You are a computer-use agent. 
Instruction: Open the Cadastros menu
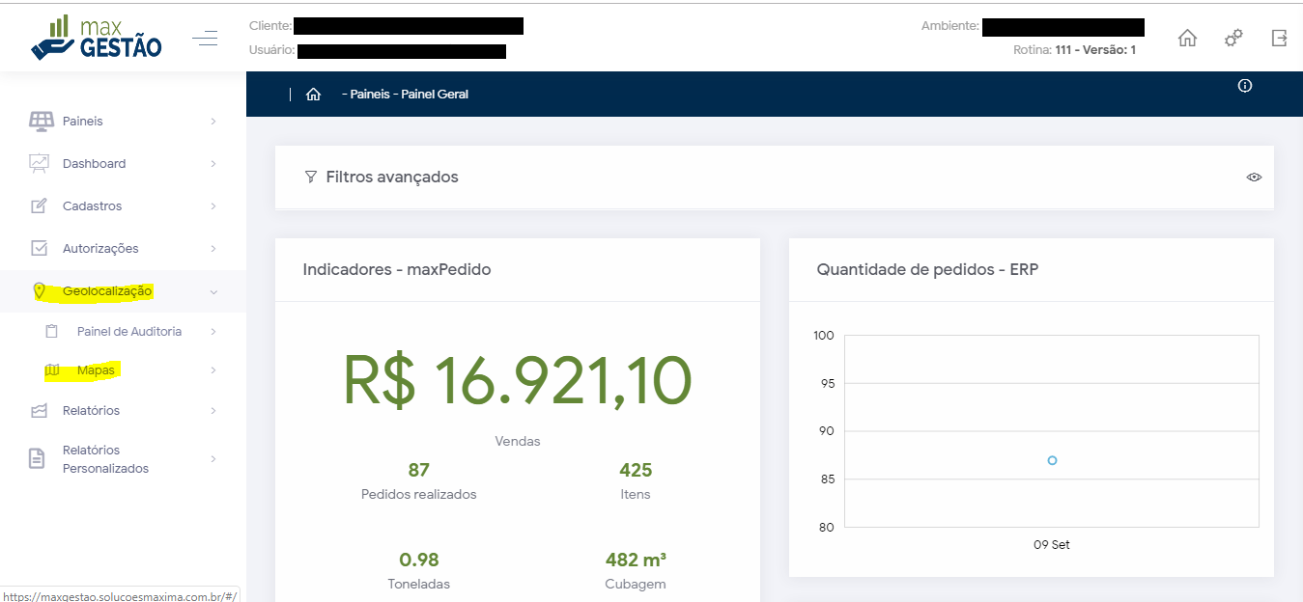click(x=92, y=206)
